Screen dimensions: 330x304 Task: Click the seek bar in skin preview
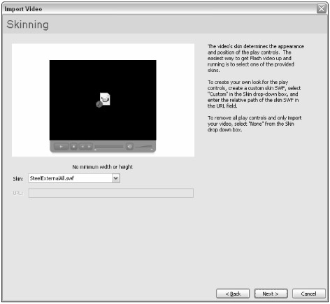109,147
